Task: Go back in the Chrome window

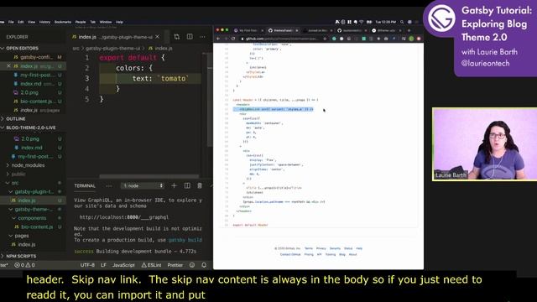Action: pyautogui.click(x=218, y=39)
